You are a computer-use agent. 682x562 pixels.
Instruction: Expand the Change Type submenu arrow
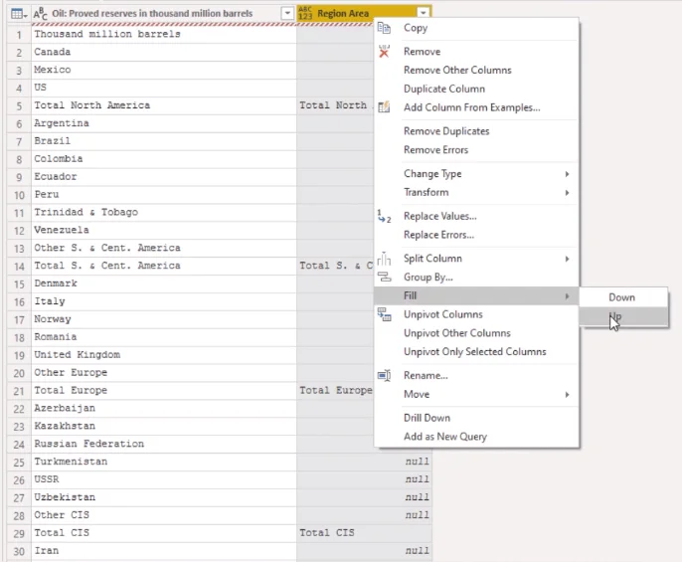567,174
